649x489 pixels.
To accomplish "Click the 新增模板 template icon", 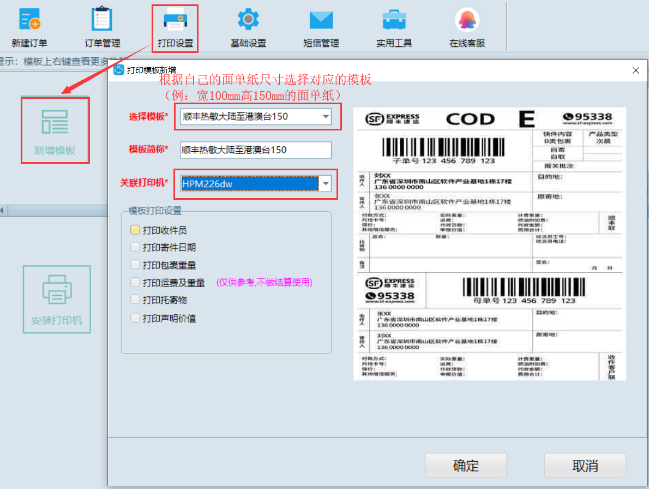I will [x=55, y=123].
